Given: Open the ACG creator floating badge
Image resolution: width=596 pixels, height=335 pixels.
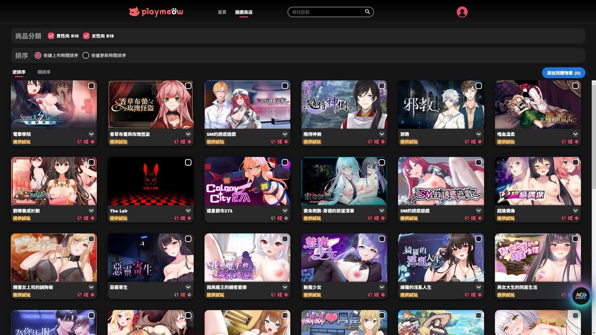Looking at the screenshot, I should [581, 296].
